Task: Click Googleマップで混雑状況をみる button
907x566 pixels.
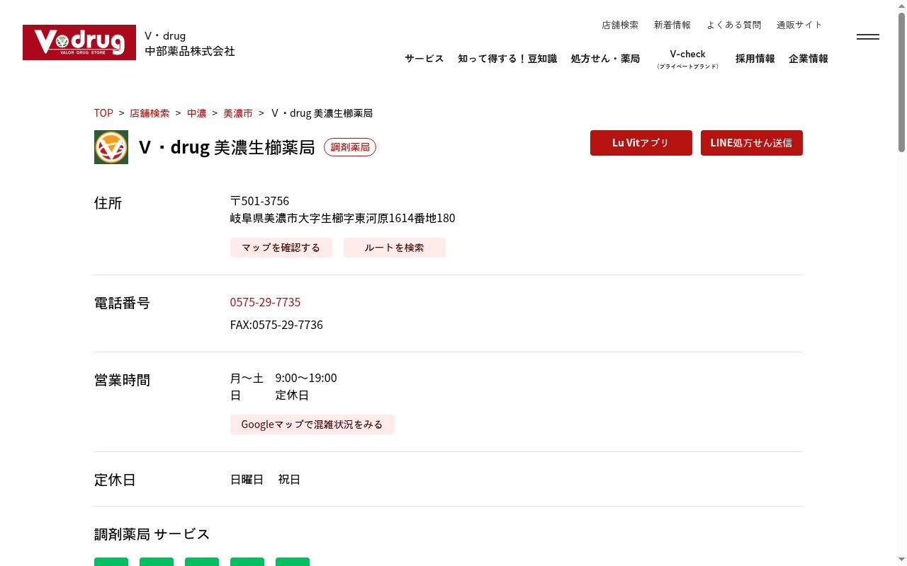Action: 312,424
